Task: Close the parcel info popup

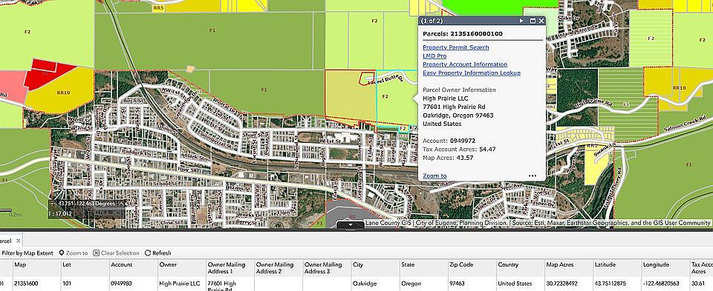Action: pyautogui.click(x=541, y=21)
